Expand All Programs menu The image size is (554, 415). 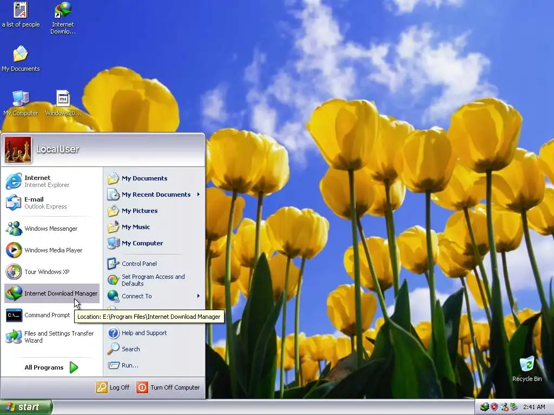[x=51, y=367]
